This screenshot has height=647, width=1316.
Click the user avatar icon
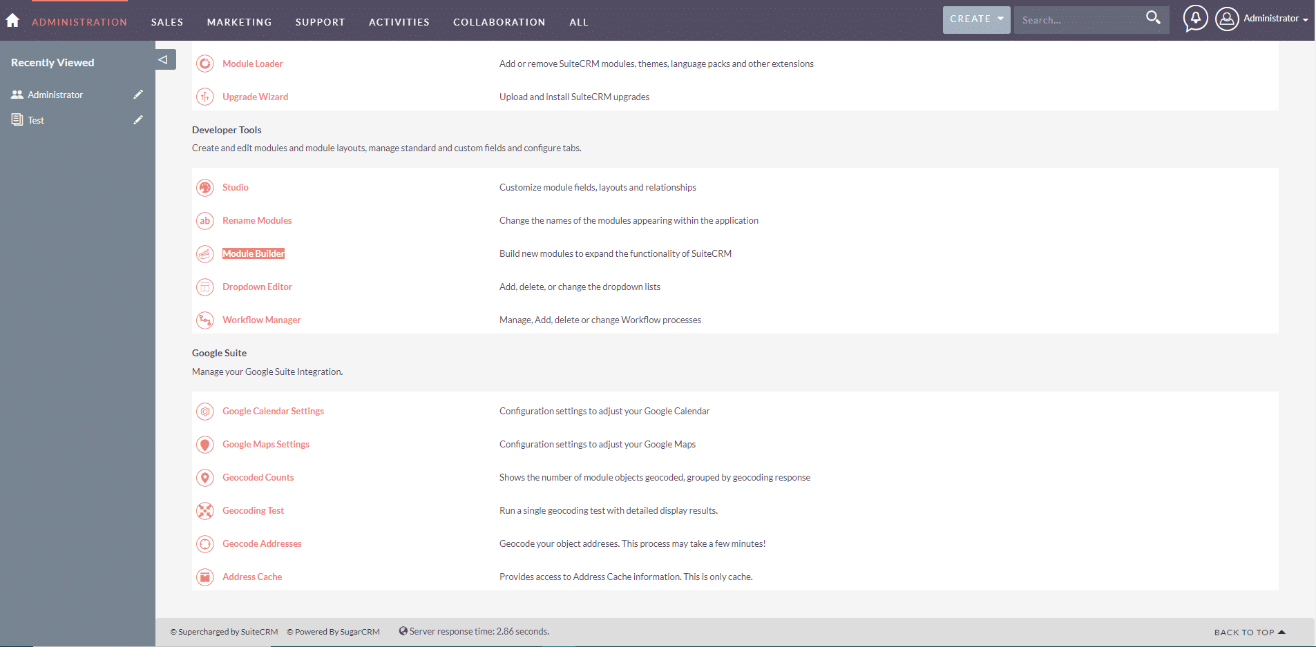point(1227,19)
